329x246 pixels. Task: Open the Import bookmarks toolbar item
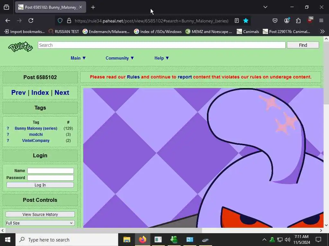click(25, 32)
